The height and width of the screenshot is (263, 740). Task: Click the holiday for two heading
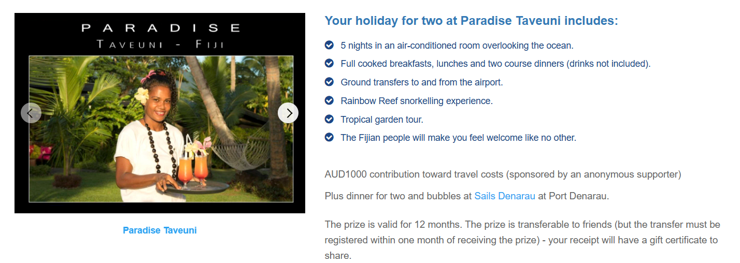pyautogui.click(x=471, y=21)
